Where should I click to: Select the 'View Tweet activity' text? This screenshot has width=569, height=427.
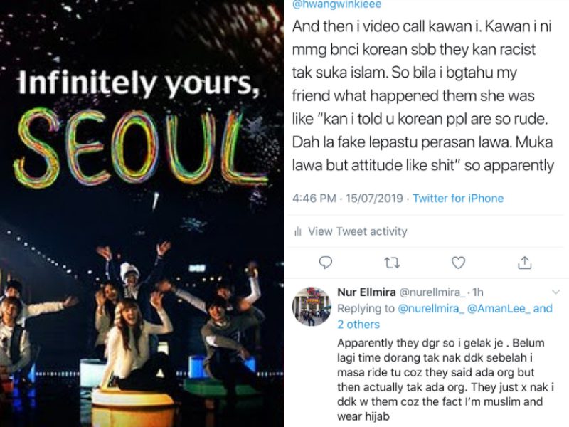(x=358, y=231)
